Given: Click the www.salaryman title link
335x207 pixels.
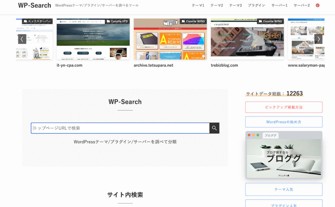Looking at the screenshot, I should (x=306, y=65).
